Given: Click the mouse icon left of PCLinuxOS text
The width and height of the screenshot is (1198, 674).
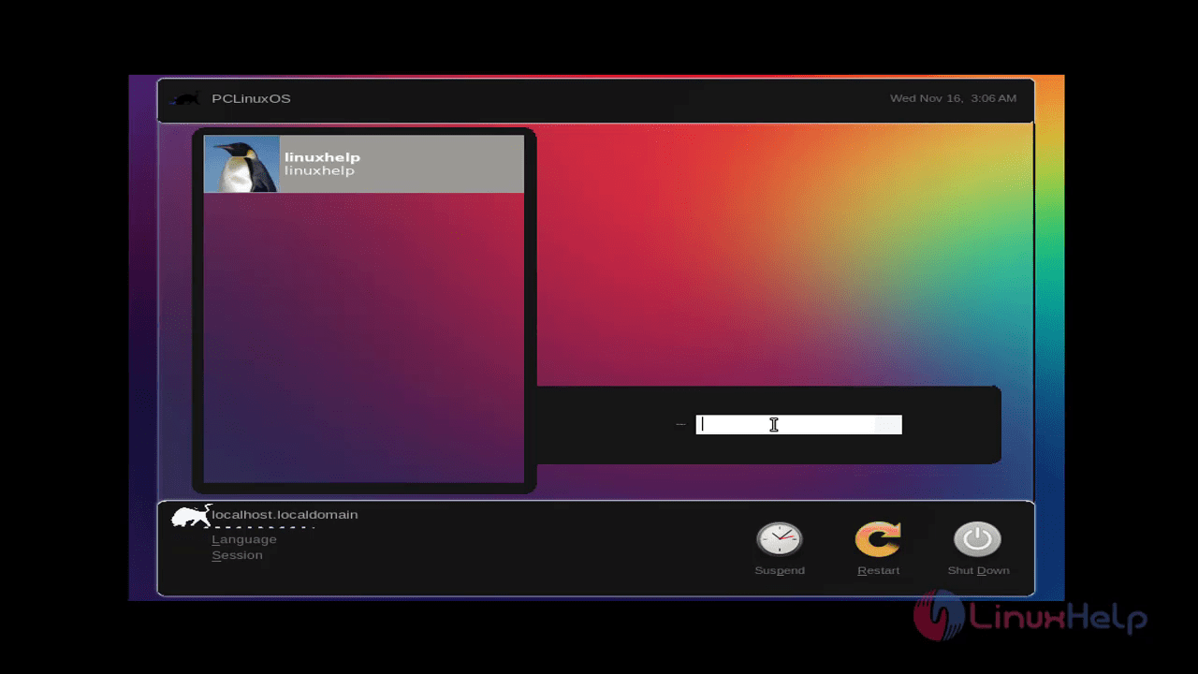Looking at the screenshot, I should [184, 98].
